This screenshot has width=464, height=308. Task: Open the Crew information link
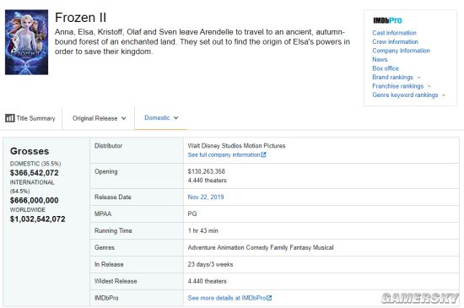(x=395, y=41)
